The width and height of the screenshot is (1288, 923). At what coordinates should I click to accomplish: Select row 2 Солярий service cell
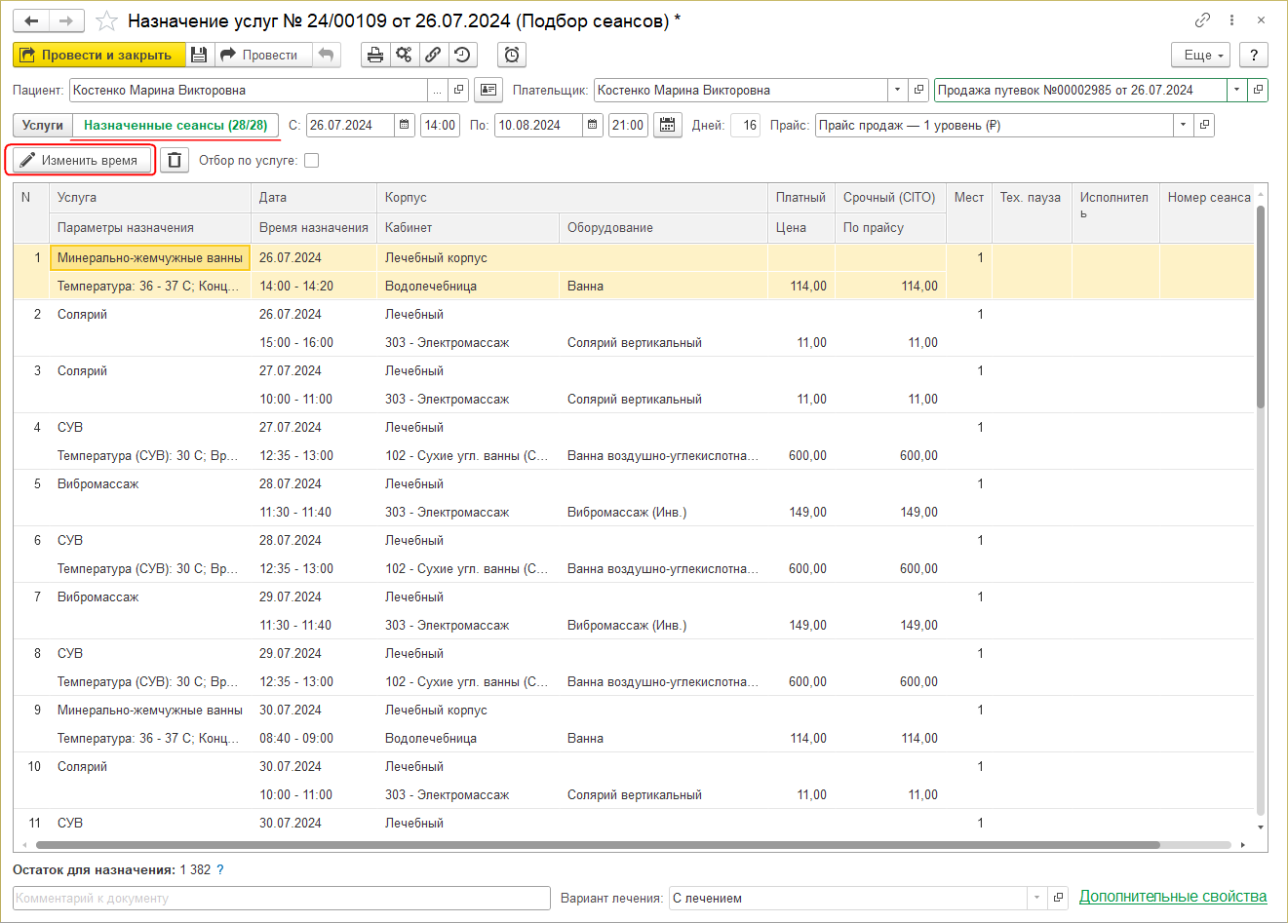pyautogui.click(x=150, y=314)
